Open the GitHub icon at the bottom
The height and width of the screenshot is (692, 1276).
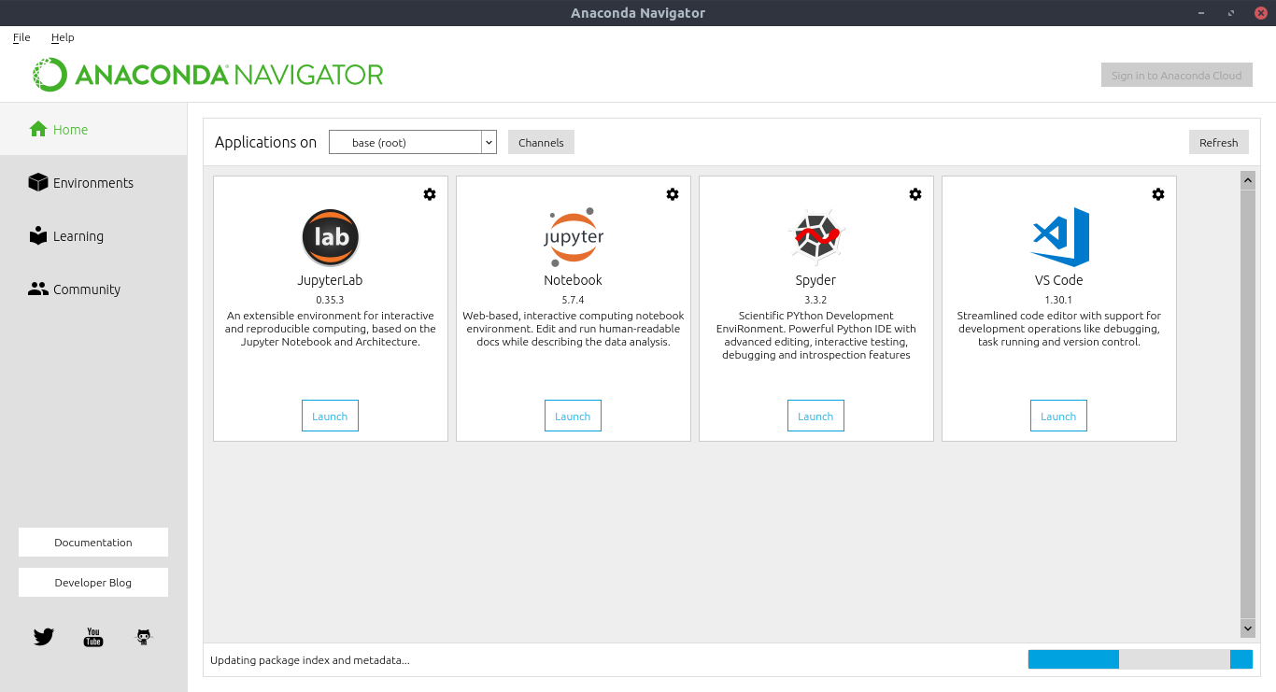pyautogui.click(x=143, y=636)
